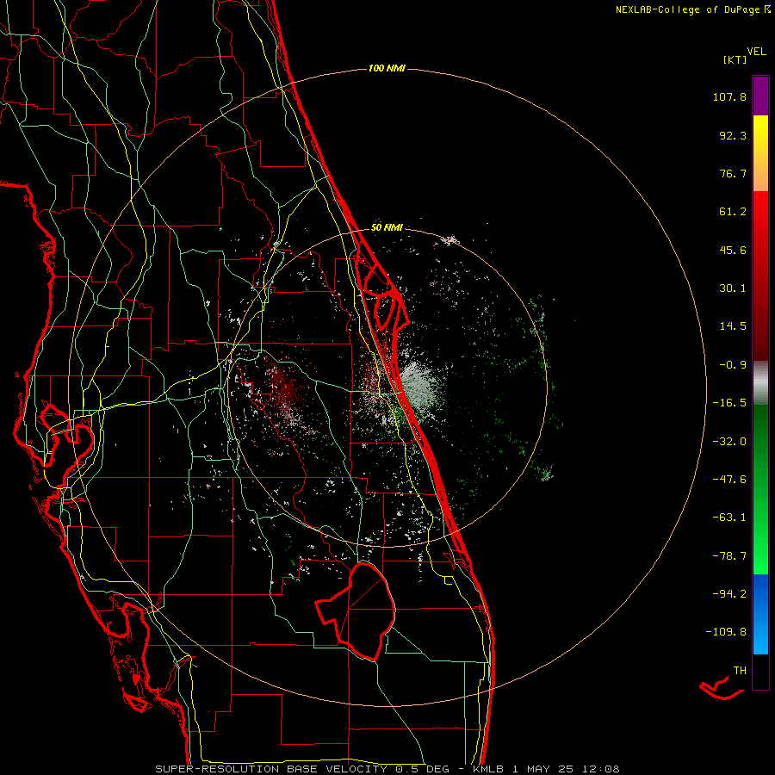This screenshot has width=775, height=775.
Task: Select the -78.7 value on velocity scale
Action: coord(729,556)
